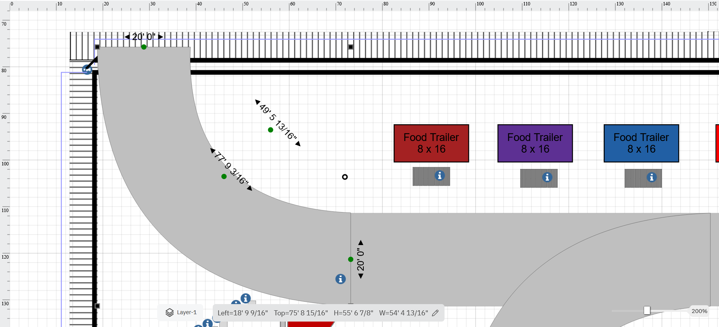Click the zoom slider handle
The image size is (719, 327).
click(x=647, y=310)
